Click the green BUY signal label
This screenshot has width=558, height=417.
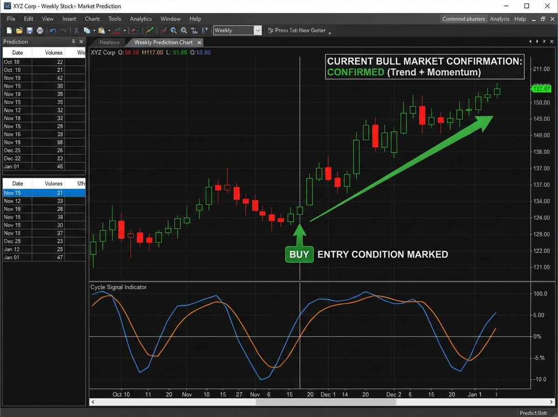pyautogui.click(x=299, y=254)
